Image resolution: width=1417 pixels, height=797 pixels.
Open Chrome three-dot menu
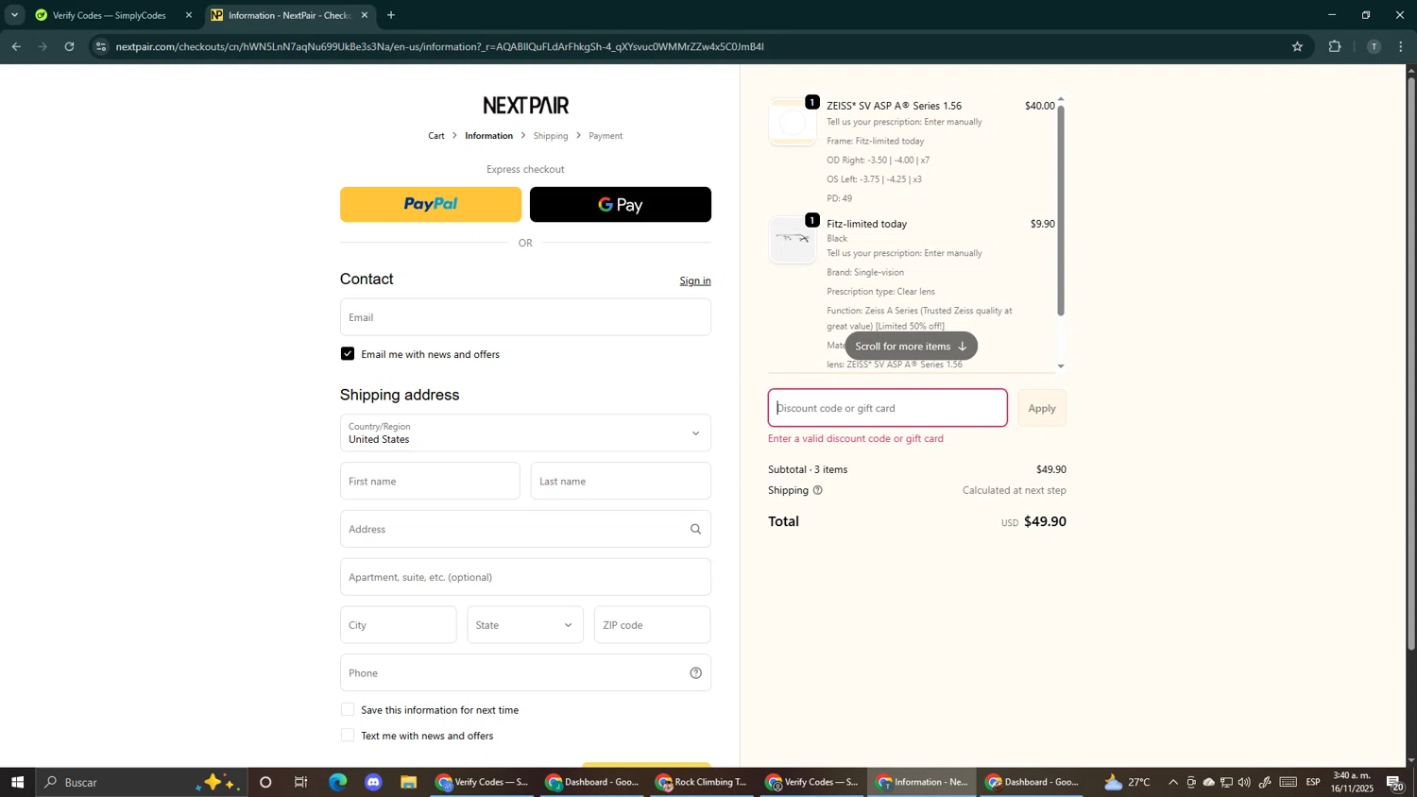tap(1401, 46)
